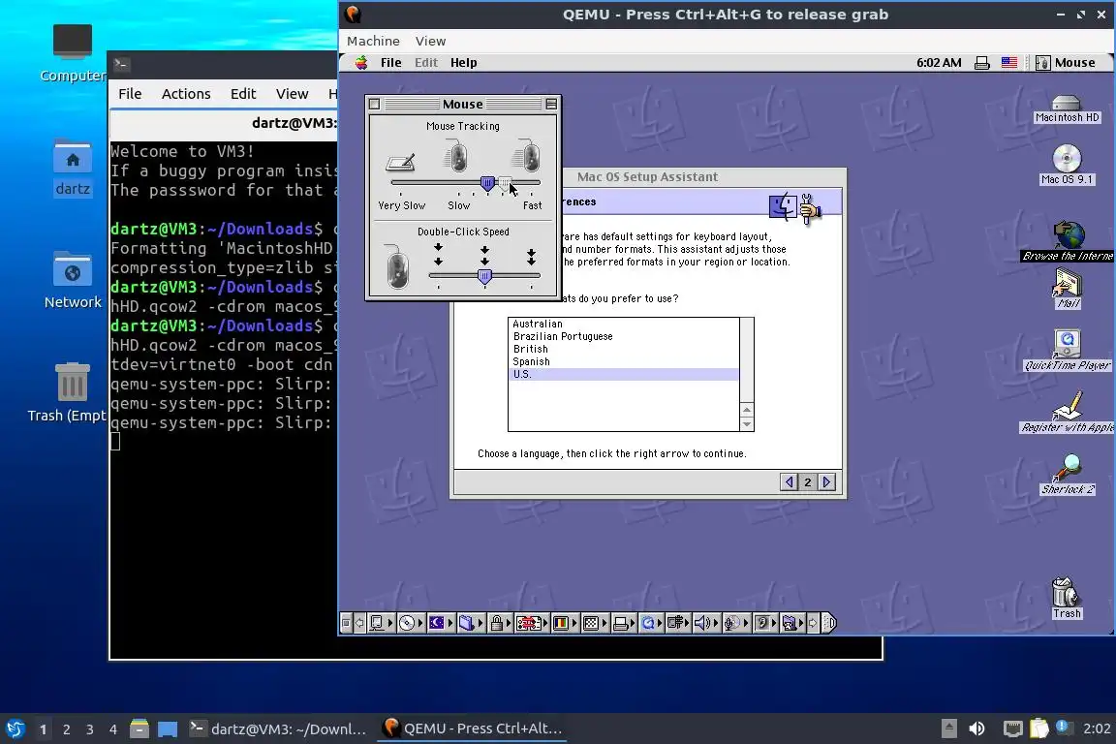The height and width of the screenshot is (744, 1116).
Task: Click the dartz@VM3 terminal taskbar button
Action: 278,729
